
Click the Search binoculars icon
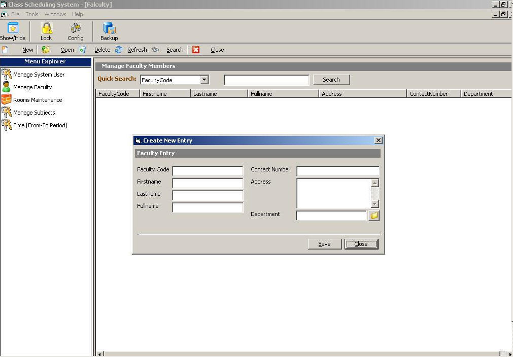coord(155,50)
